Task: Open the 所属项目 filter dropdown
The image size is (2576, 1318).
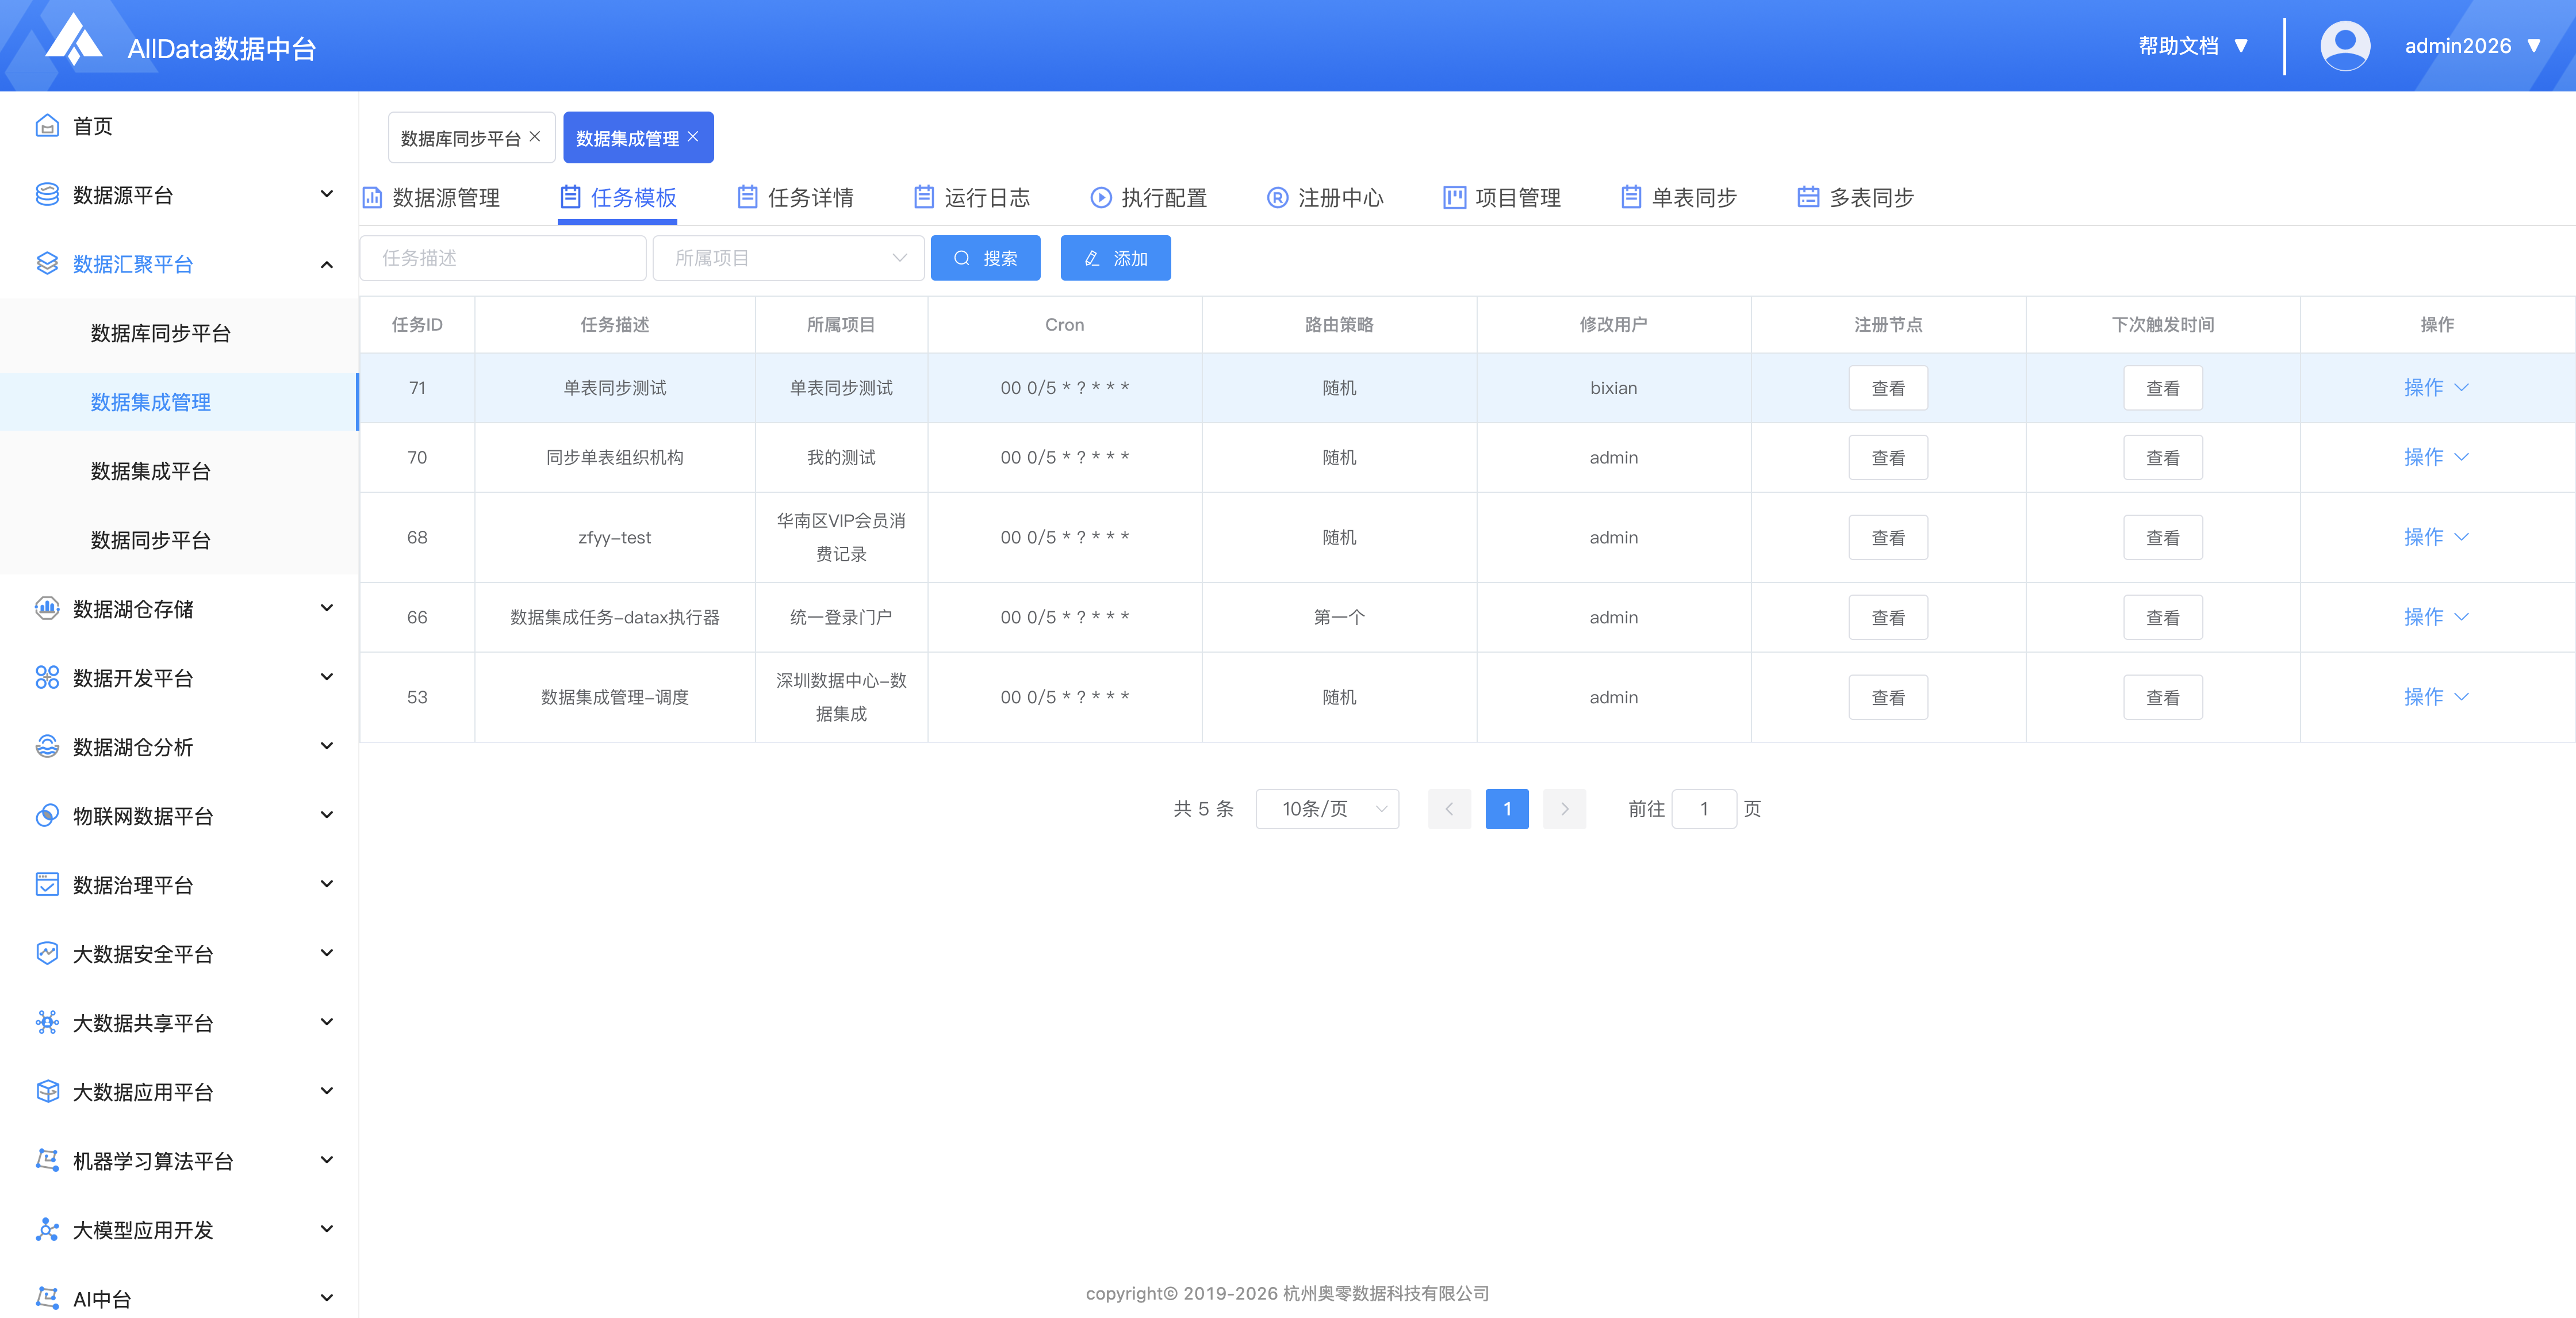Action: [x=788, y=258]
